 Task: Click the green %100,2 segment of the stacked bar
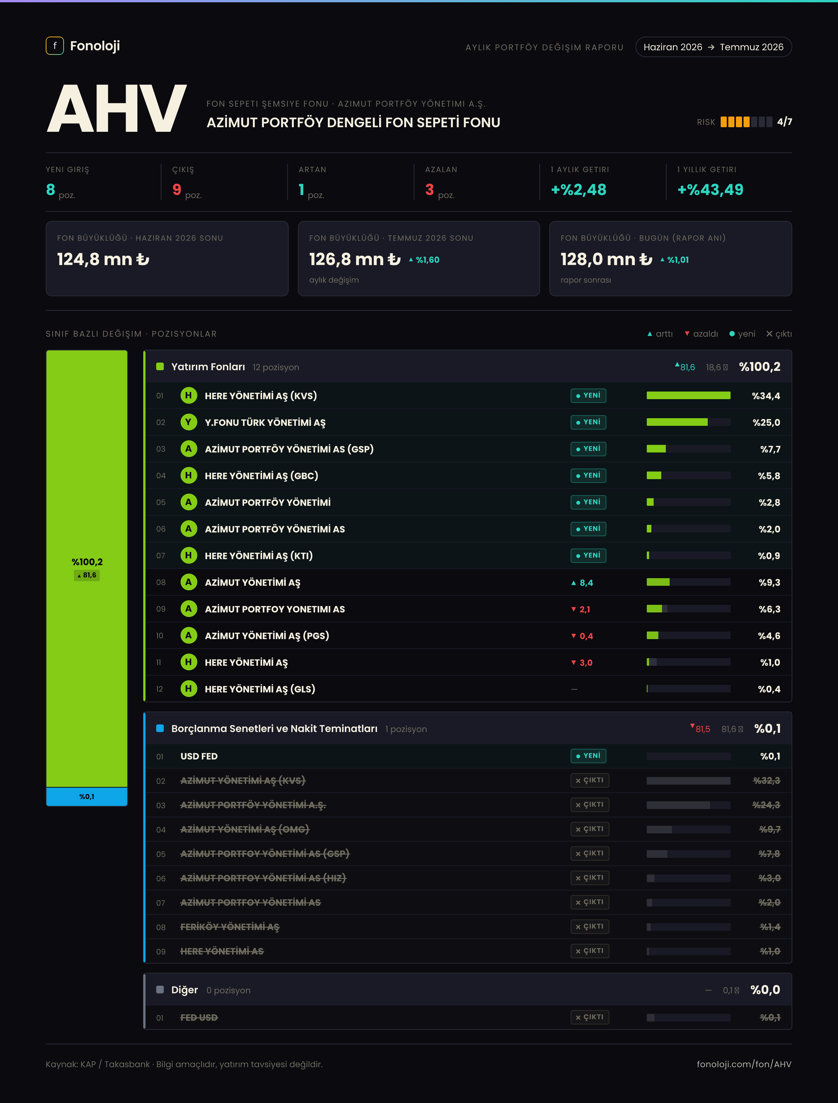click(87, 569)
